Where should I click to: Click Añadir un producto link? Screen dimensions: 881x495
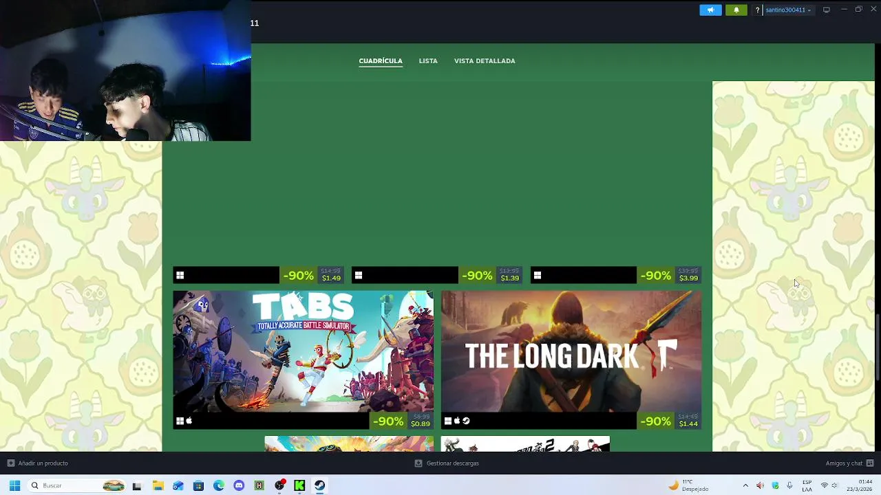point(37,463)
